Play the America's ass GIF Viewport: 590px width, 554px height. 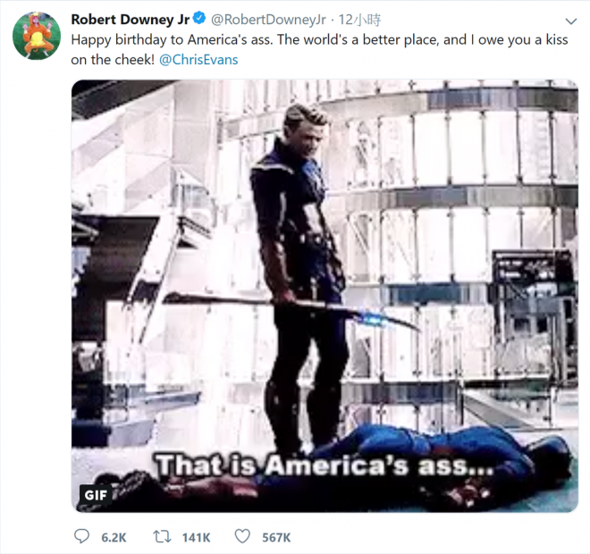click(324, 296)
